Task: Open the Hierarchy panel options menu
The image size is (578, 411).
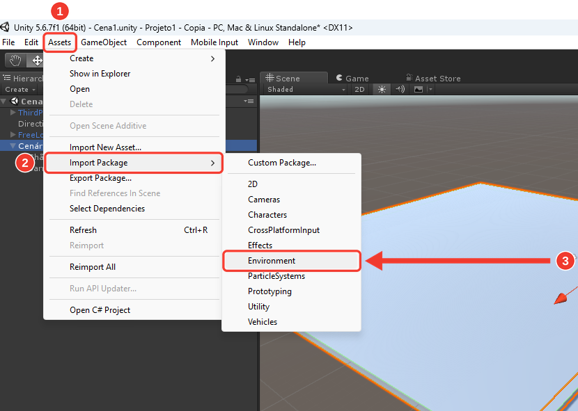Action: click(250, 79)
